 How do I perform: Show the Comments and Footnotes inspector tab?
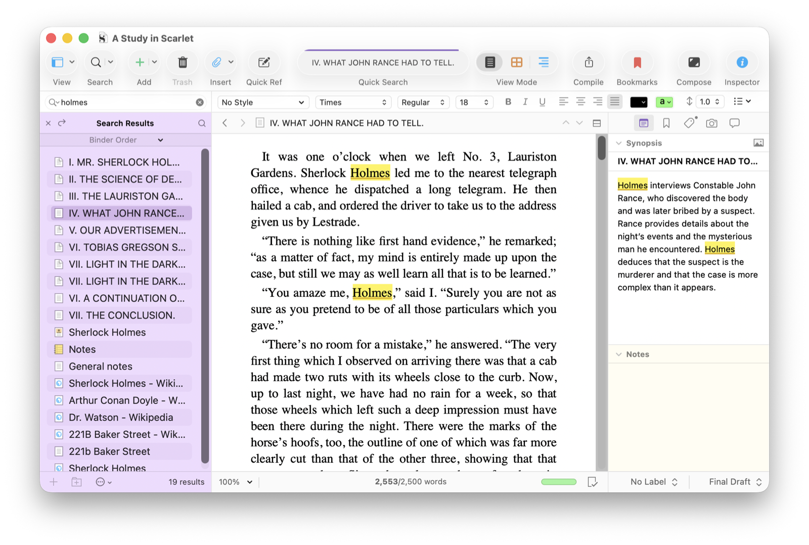[x=734, y=123]
